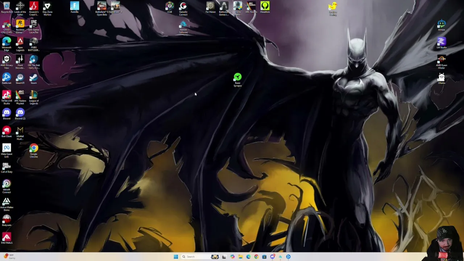Screen dimensions: 464x261
Task: Open the Amuse desktop shortcut
Action: [x=441, y=26]
